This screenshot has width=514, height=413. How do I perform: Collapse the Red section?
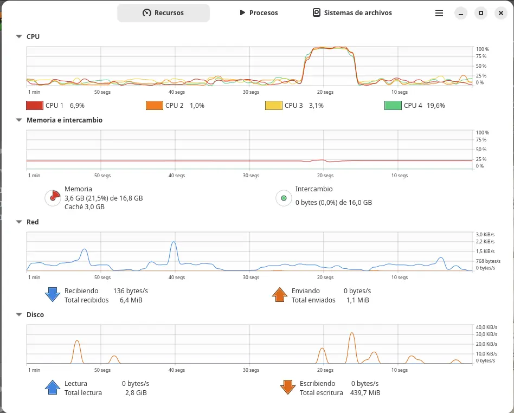(19, 222)
